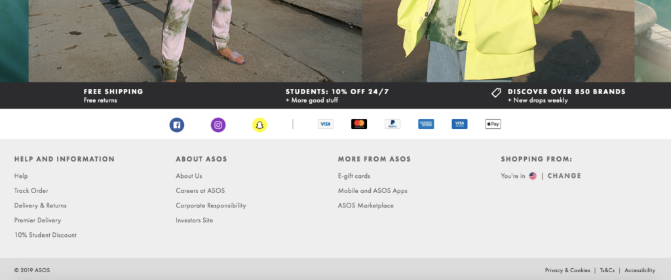Viewport: 671px width, 280px height.
Task: Visit ASOS Marketplace
Action: (x=366, y=205)
